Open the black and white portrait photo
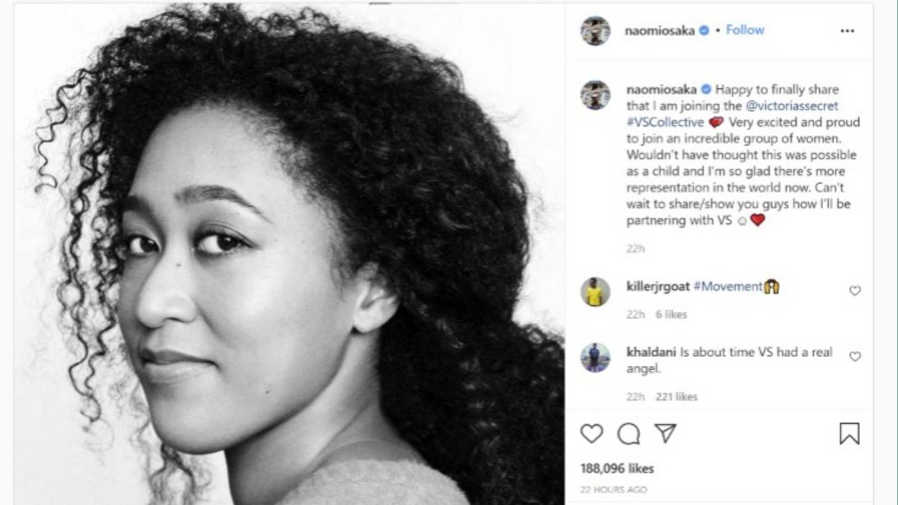 point(290,254)
